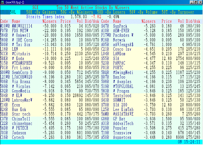The width and height of the screenshot is (203, 145).
Task: Click the chinaebpac stock name
Action: coord(22,123)
